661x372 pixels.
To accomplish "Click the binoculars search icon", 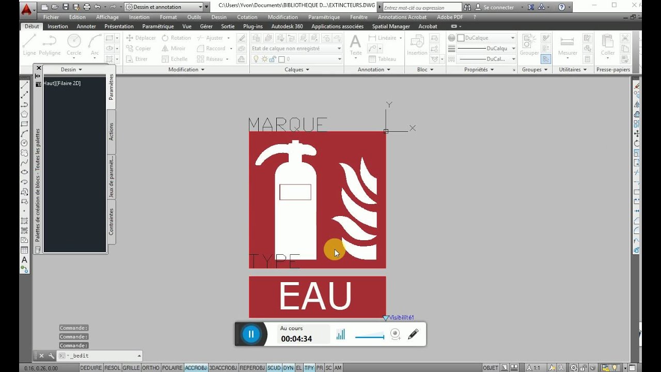I will click(x=467, y=7).
